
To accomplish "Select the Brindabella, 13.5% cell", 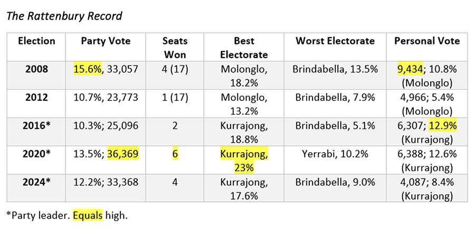I will click(335, 69).
